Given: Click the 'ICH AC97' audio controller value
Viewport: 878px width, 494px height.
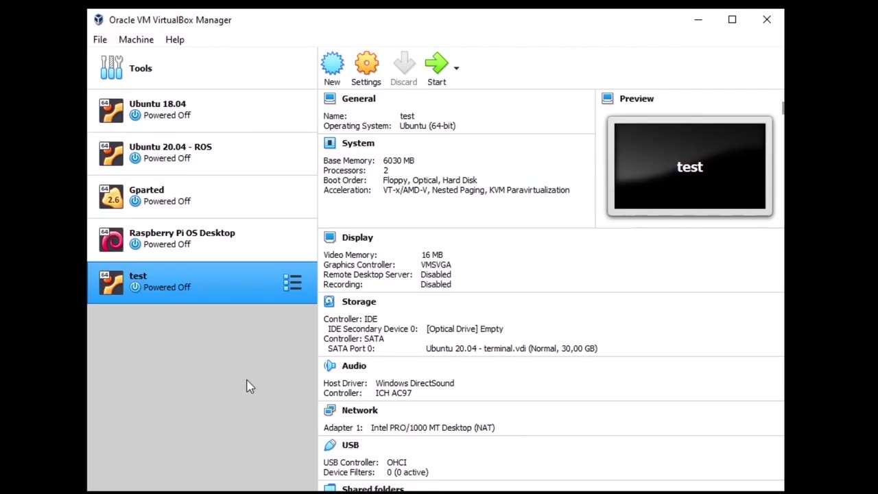Looking at the screenshot, I should (394, 394).
